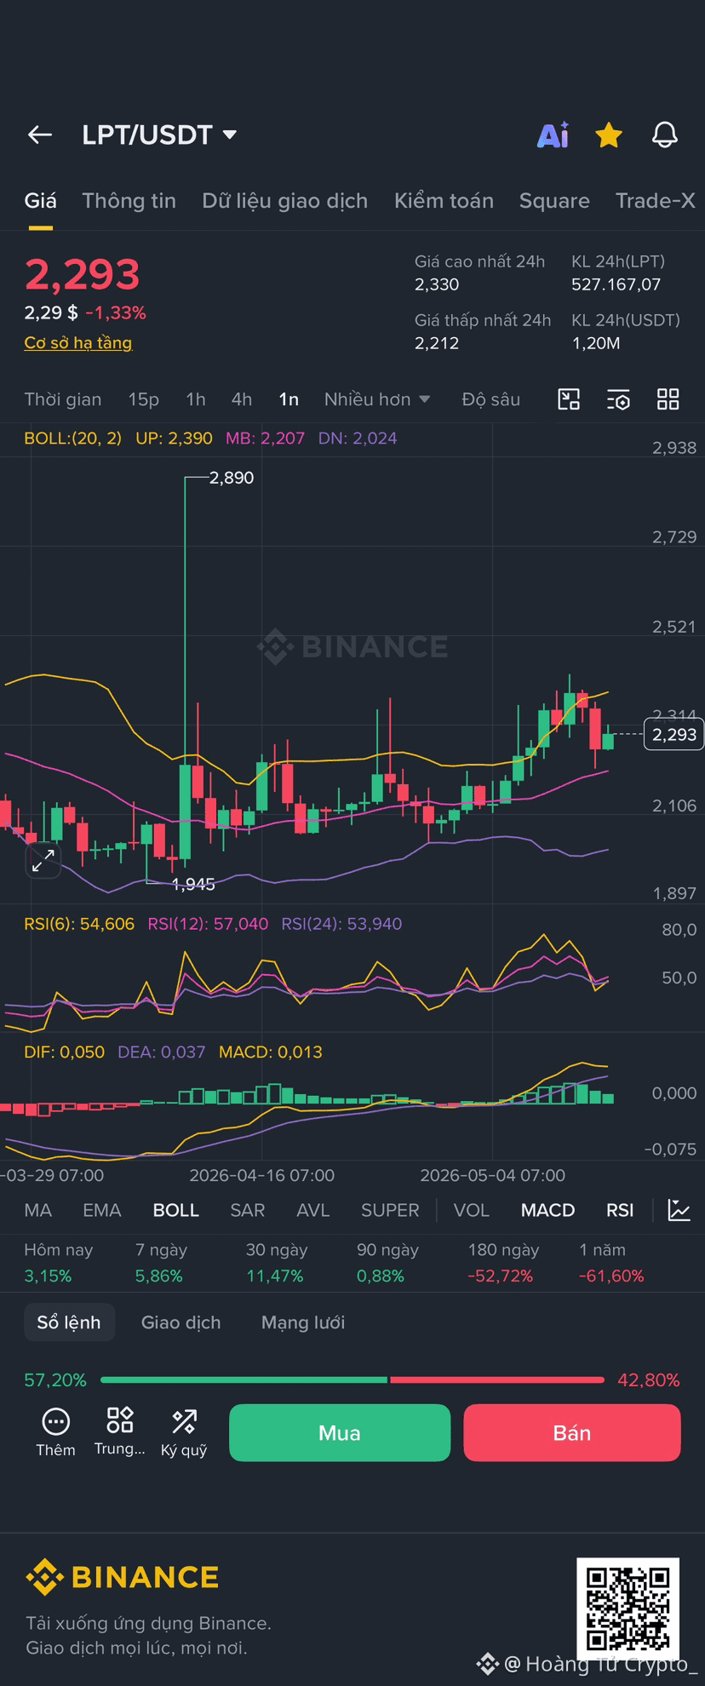Click the Giá thấp nhất 24h value 2,212
705x1686 pixels.
[x=437, y=343]
